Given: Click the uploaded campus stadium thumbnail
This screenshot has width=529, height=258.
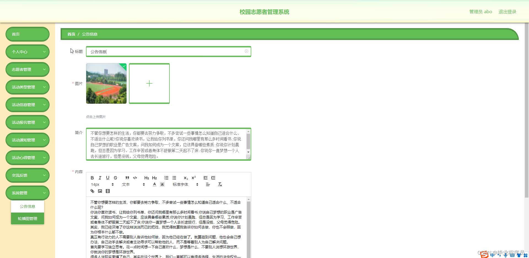Looking at the screenshot, I should pos(106,84).
